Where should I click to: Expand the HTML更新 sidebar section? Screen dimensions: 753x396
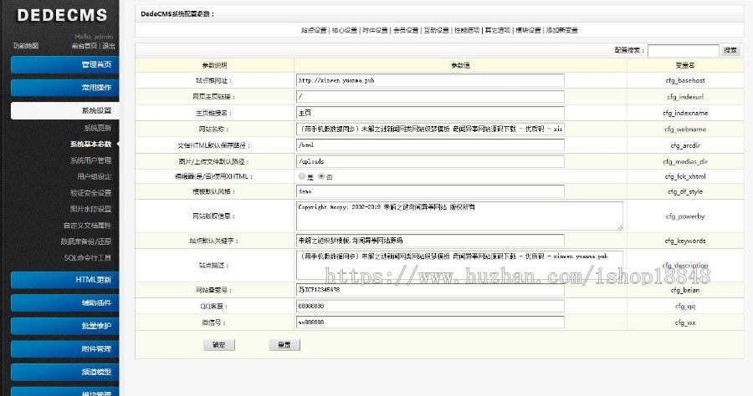(64, 280)
